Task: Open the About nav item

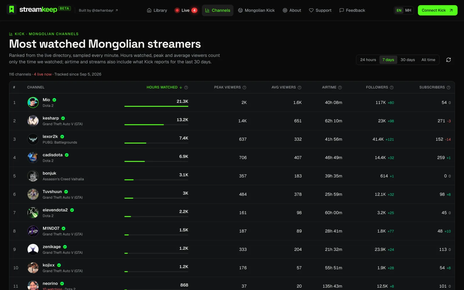Action: point(292,10)
